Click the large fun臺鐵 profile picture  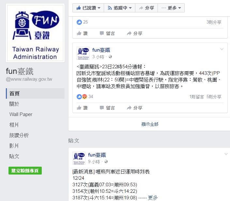tap(35, 33)
